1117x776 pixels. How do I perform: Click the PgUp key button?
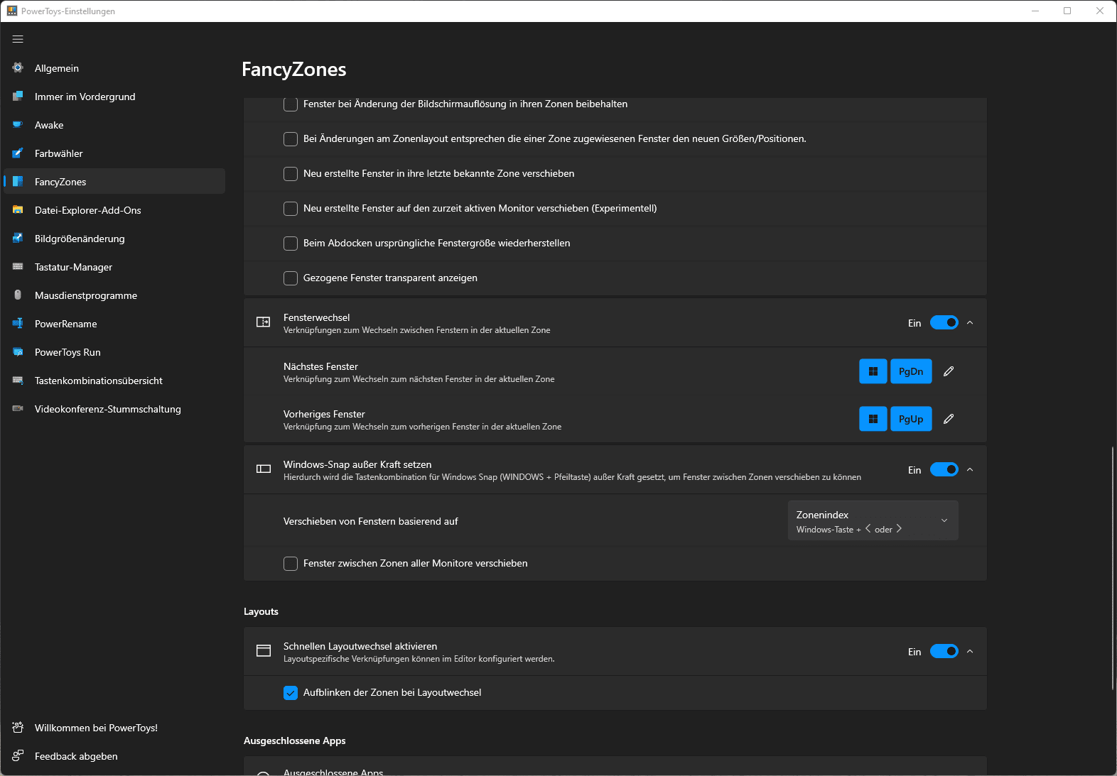(x=911, y=419)
